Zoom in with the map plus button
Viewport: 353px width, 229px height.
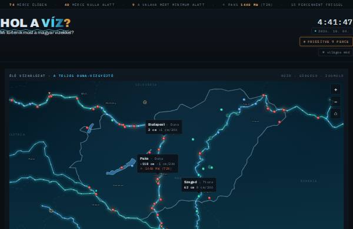coord(335,90)
